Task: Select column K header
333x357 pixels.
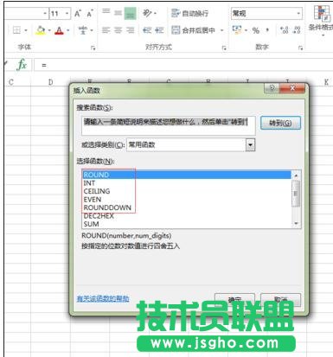Action: tap(326, 82)
